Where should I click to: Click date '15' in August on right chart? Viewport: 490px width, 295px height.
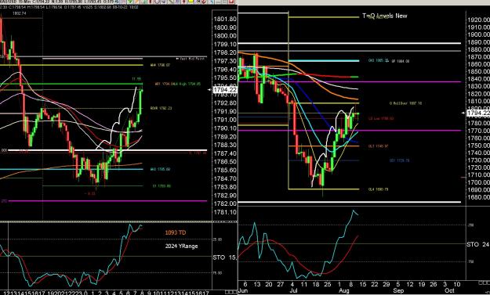click(362, 284)
